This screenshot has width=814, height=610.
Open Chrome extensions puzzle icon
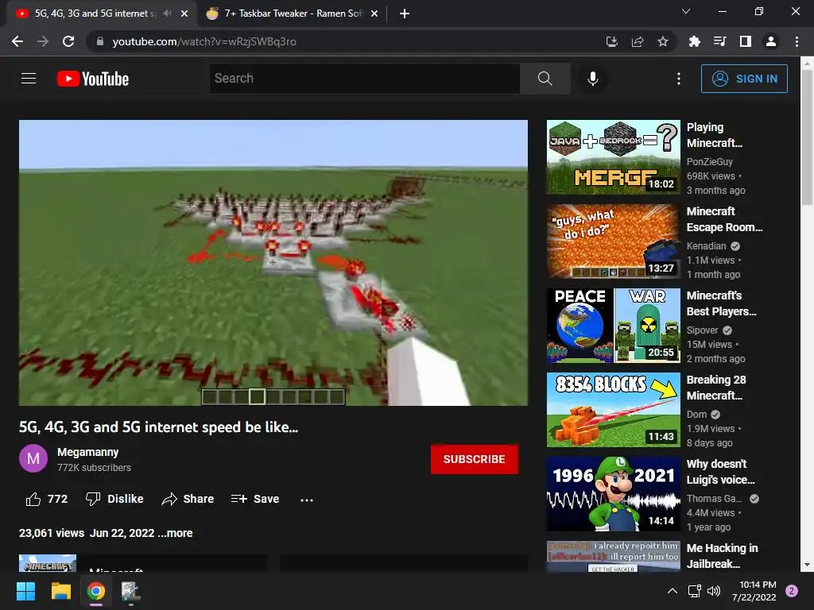[695, 41]
